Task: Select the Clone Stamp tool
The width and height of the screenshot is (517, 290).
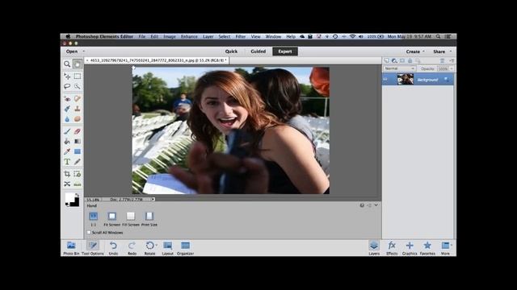Action: (78, 109)
